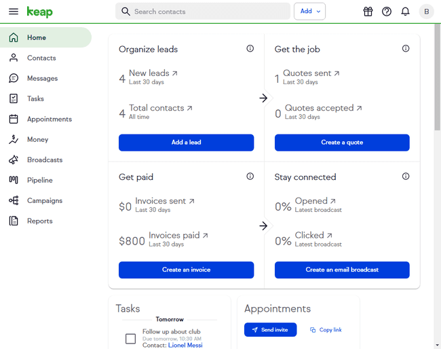Show info for Organize leads
Image resolution: width=441 pixels, height=349 pixels.
(250, 49)
